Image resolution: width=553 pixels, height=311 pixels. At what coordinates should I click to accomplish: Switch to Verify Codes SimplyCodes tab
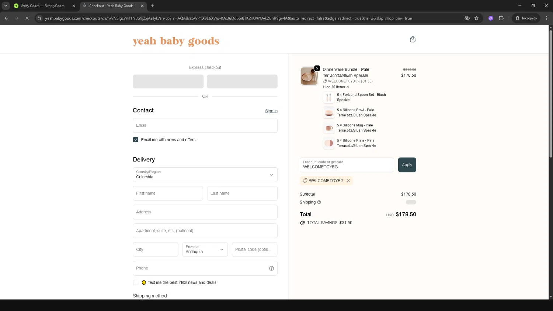pos(42,6)
